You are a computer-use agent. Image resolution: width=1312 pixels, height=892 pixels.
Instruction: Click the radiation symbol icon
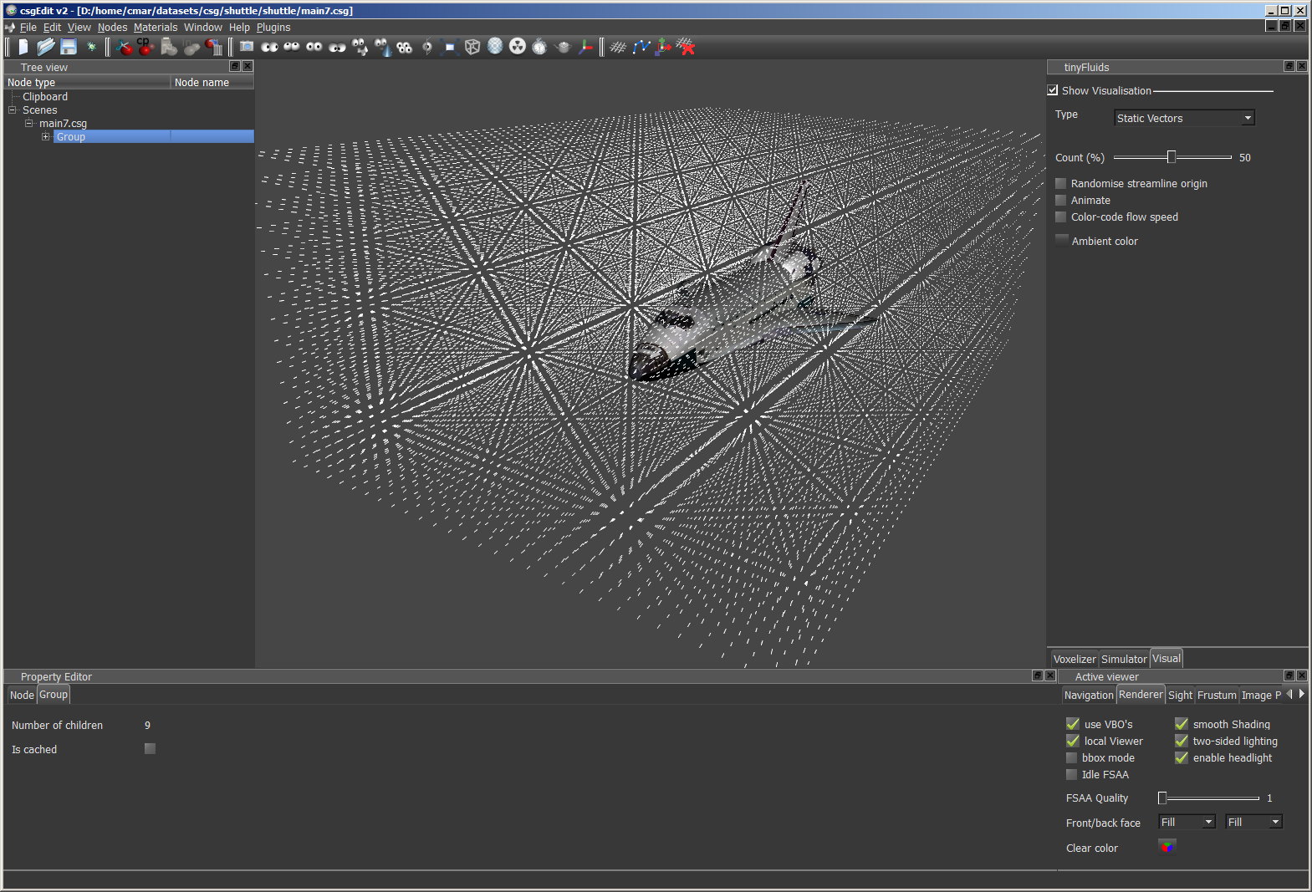pos(518,47)
